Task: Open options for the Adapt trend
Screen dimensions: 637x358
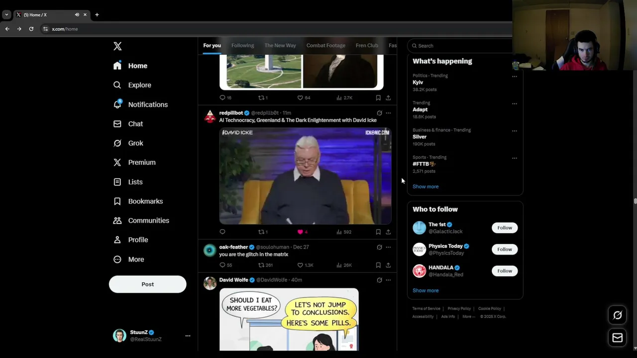Action: tap(515, 104)
